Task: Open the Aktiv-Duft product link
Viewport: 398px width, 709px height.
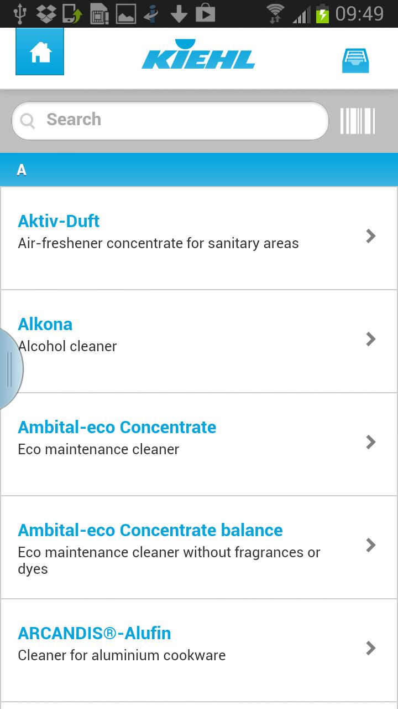Action: pyautogui.click(x=59, y=221)
